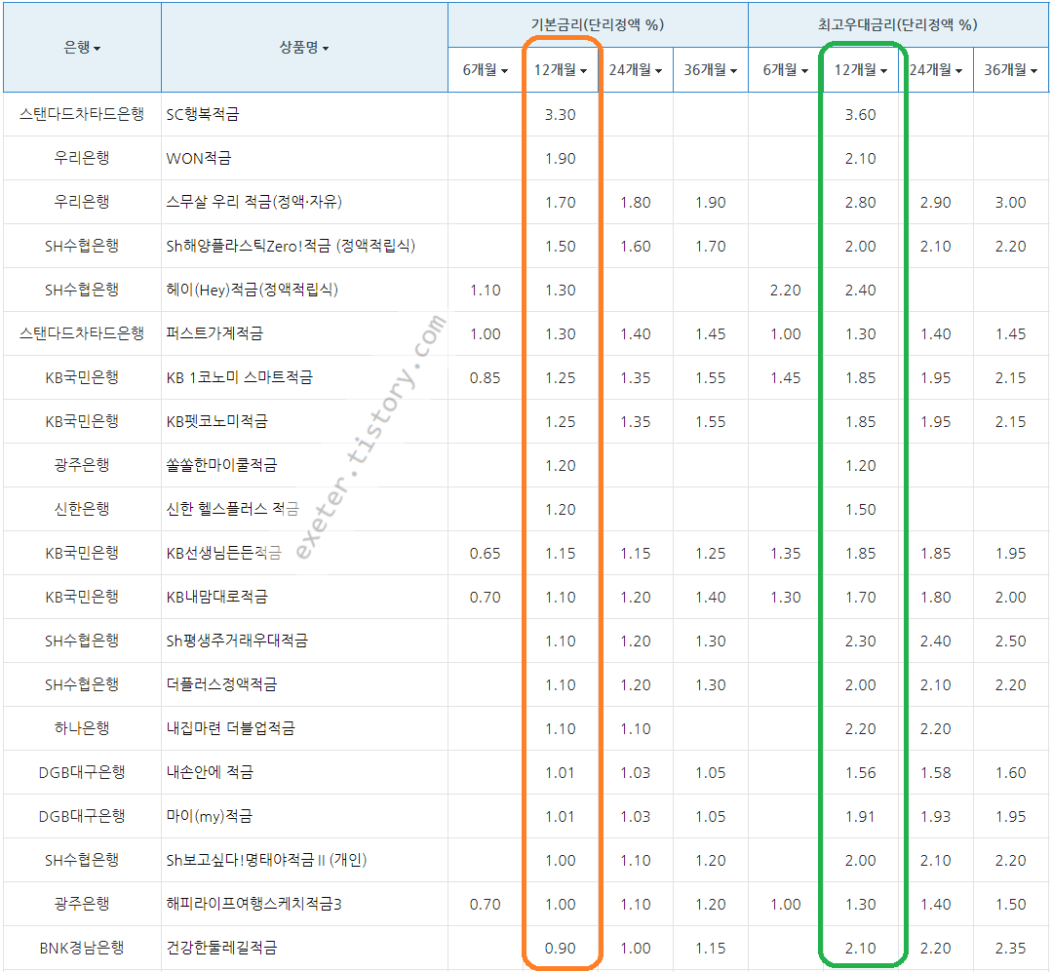Click the 1.56 rate in 내손안에 적금 row
Image resolution: width=1052 pixels, height=972 pixels.
tap(861, 773)
